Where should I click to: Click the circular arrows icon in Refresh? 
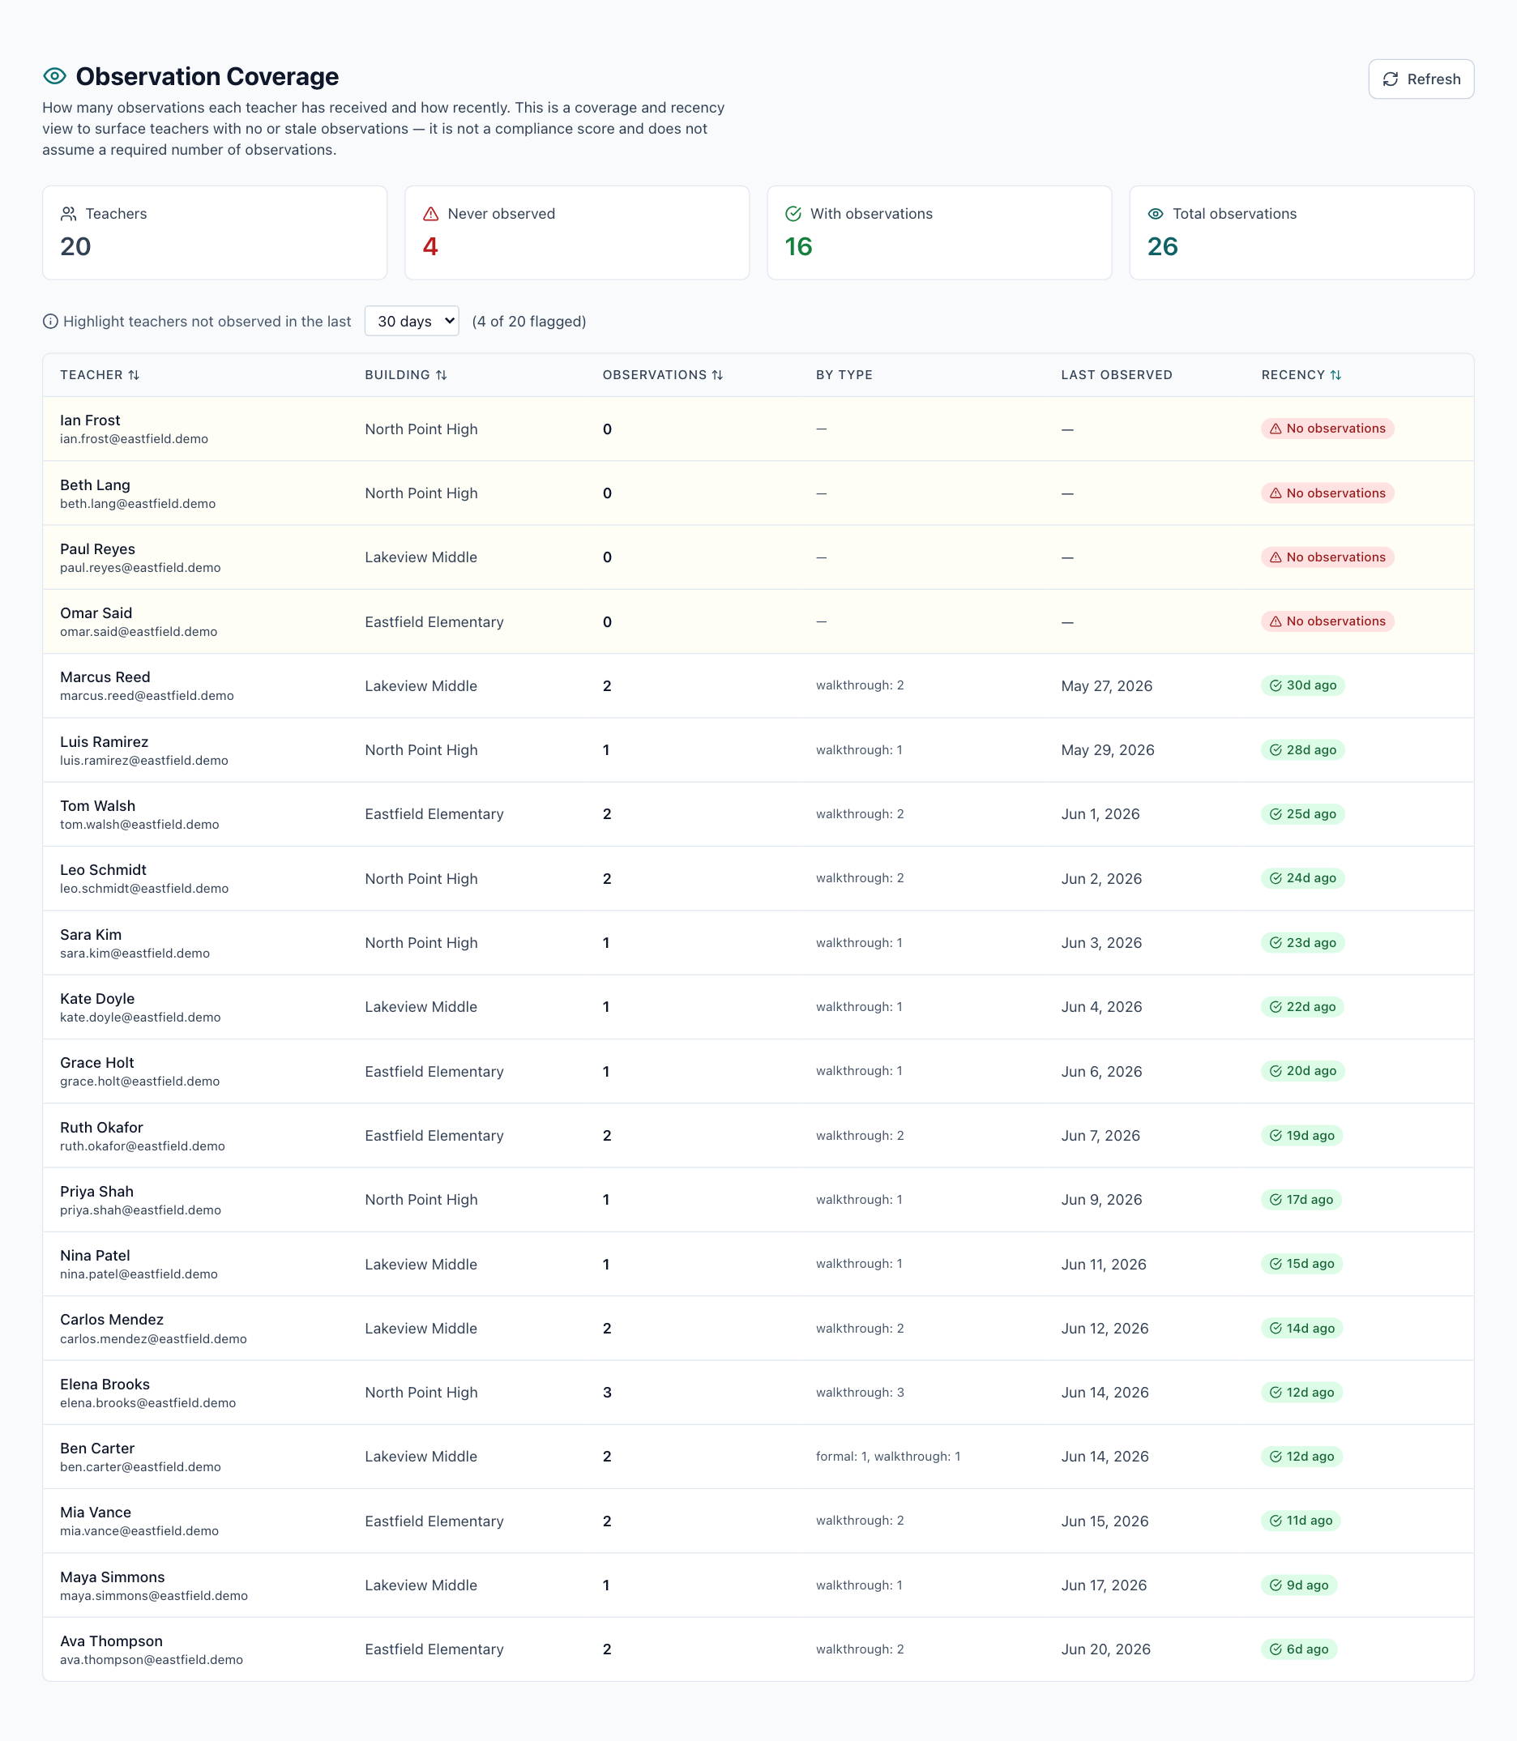(1390, 79)
